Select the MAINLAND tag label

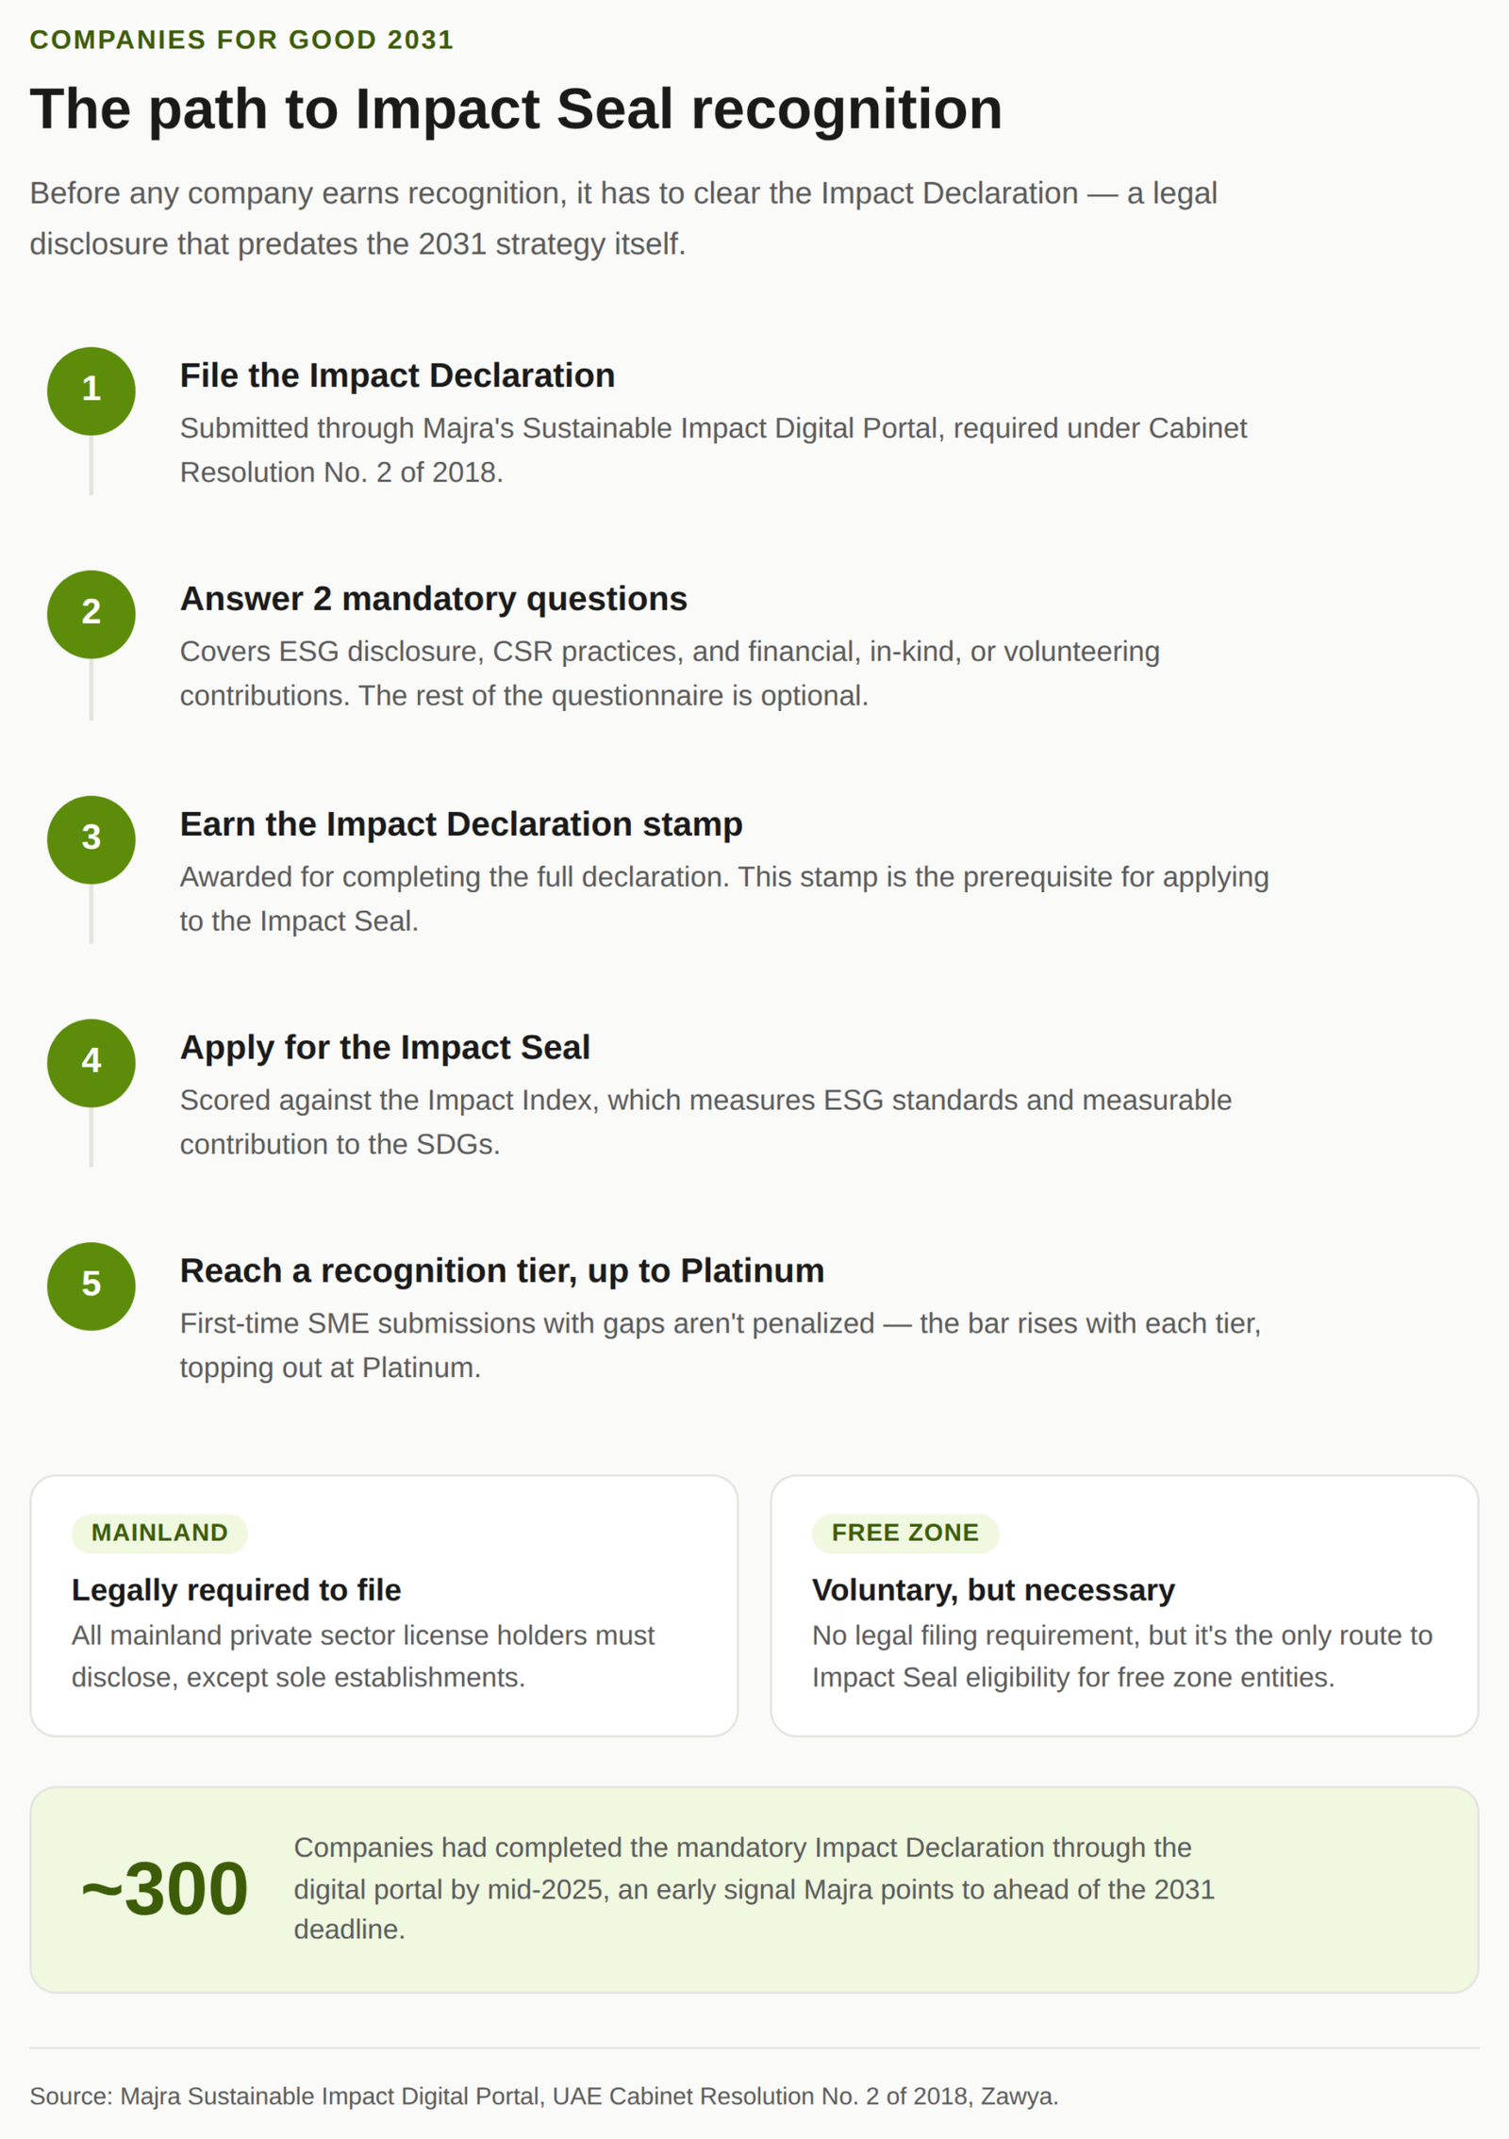pyautogui.click(x=159, y=1533)
